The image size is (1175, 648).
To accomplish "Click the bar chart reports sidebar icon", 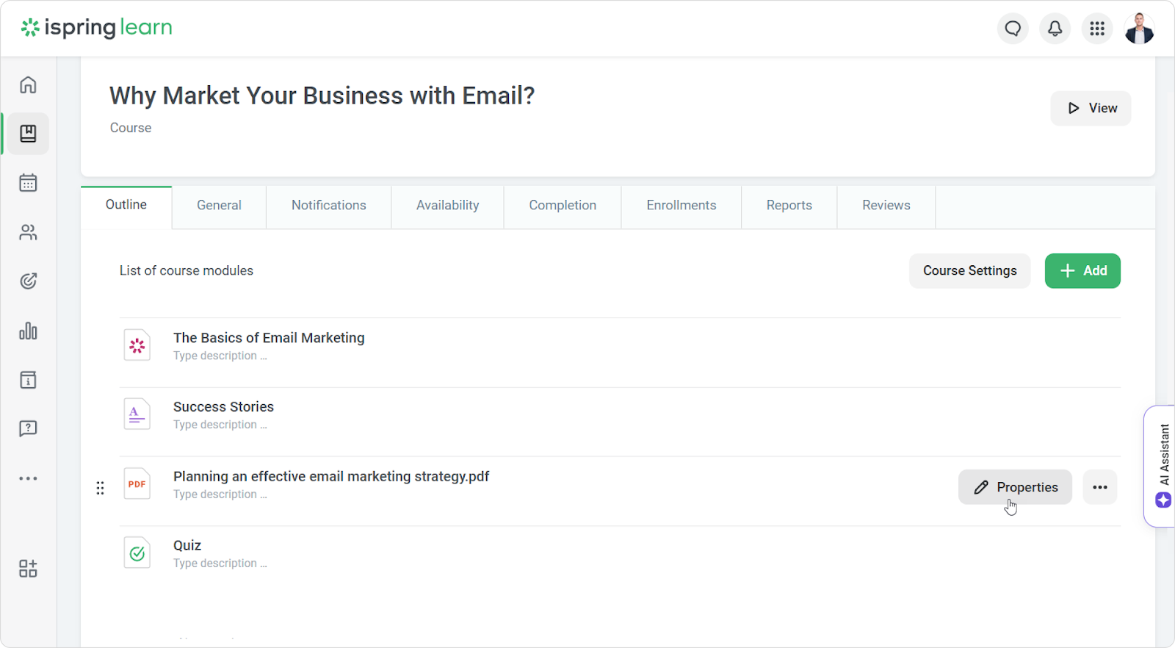I will tap(28, 331).
